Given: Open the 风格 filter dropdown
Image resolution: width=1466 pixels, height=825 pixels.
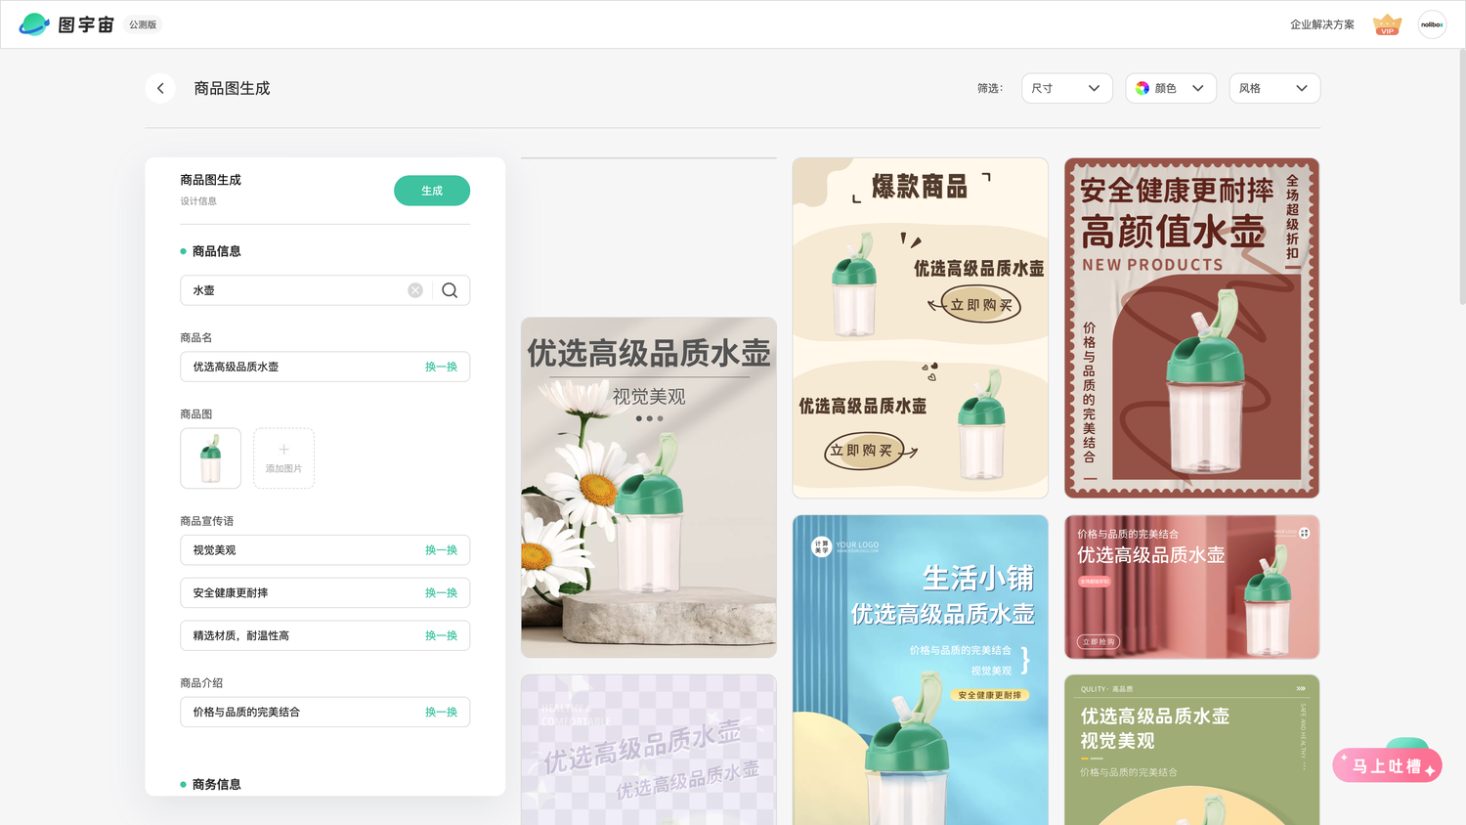Looking at the screenshot, I should pyautogui.click(x=1274, y=88).
